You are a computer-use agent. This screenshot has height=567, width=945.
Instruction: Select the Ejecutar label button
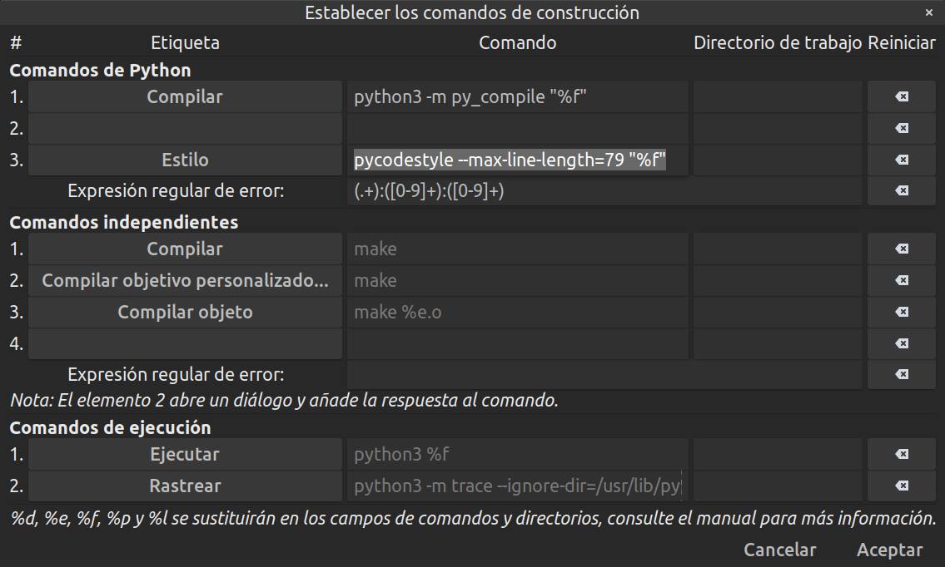[185, 454]
